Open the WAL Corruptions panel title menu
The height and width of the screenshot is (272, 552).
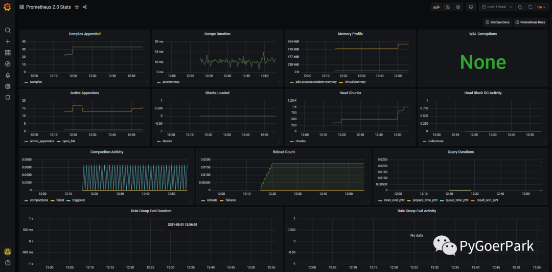point(483,34)
